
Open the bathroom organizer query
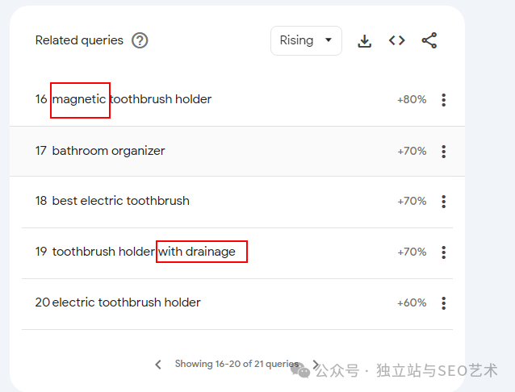(108, 151)
